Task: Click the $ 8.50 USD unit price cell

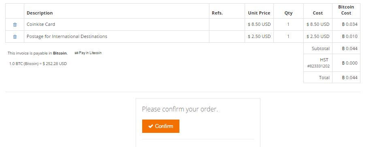Action: (259, 24)
